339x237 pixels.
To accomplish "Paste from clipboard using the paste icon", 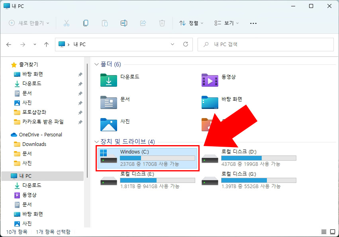I will pyautogui.click(x=105, y=23).
